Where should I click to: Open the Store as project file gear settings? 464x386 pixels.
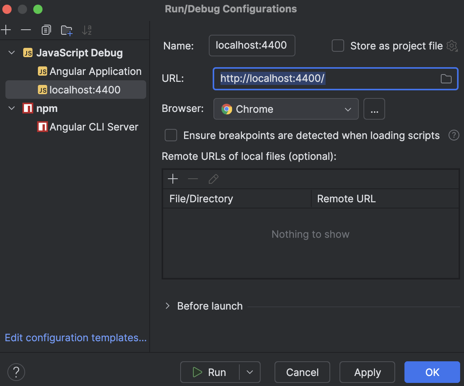coord(452,46)
